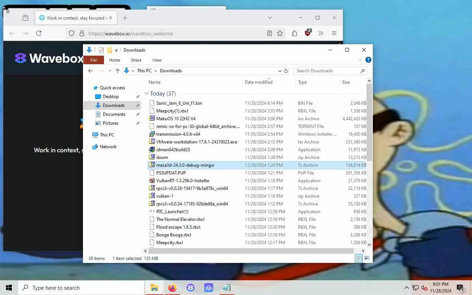Select the Wavebox Firefox tab
The image size is (472, 295).
(76, 18)
